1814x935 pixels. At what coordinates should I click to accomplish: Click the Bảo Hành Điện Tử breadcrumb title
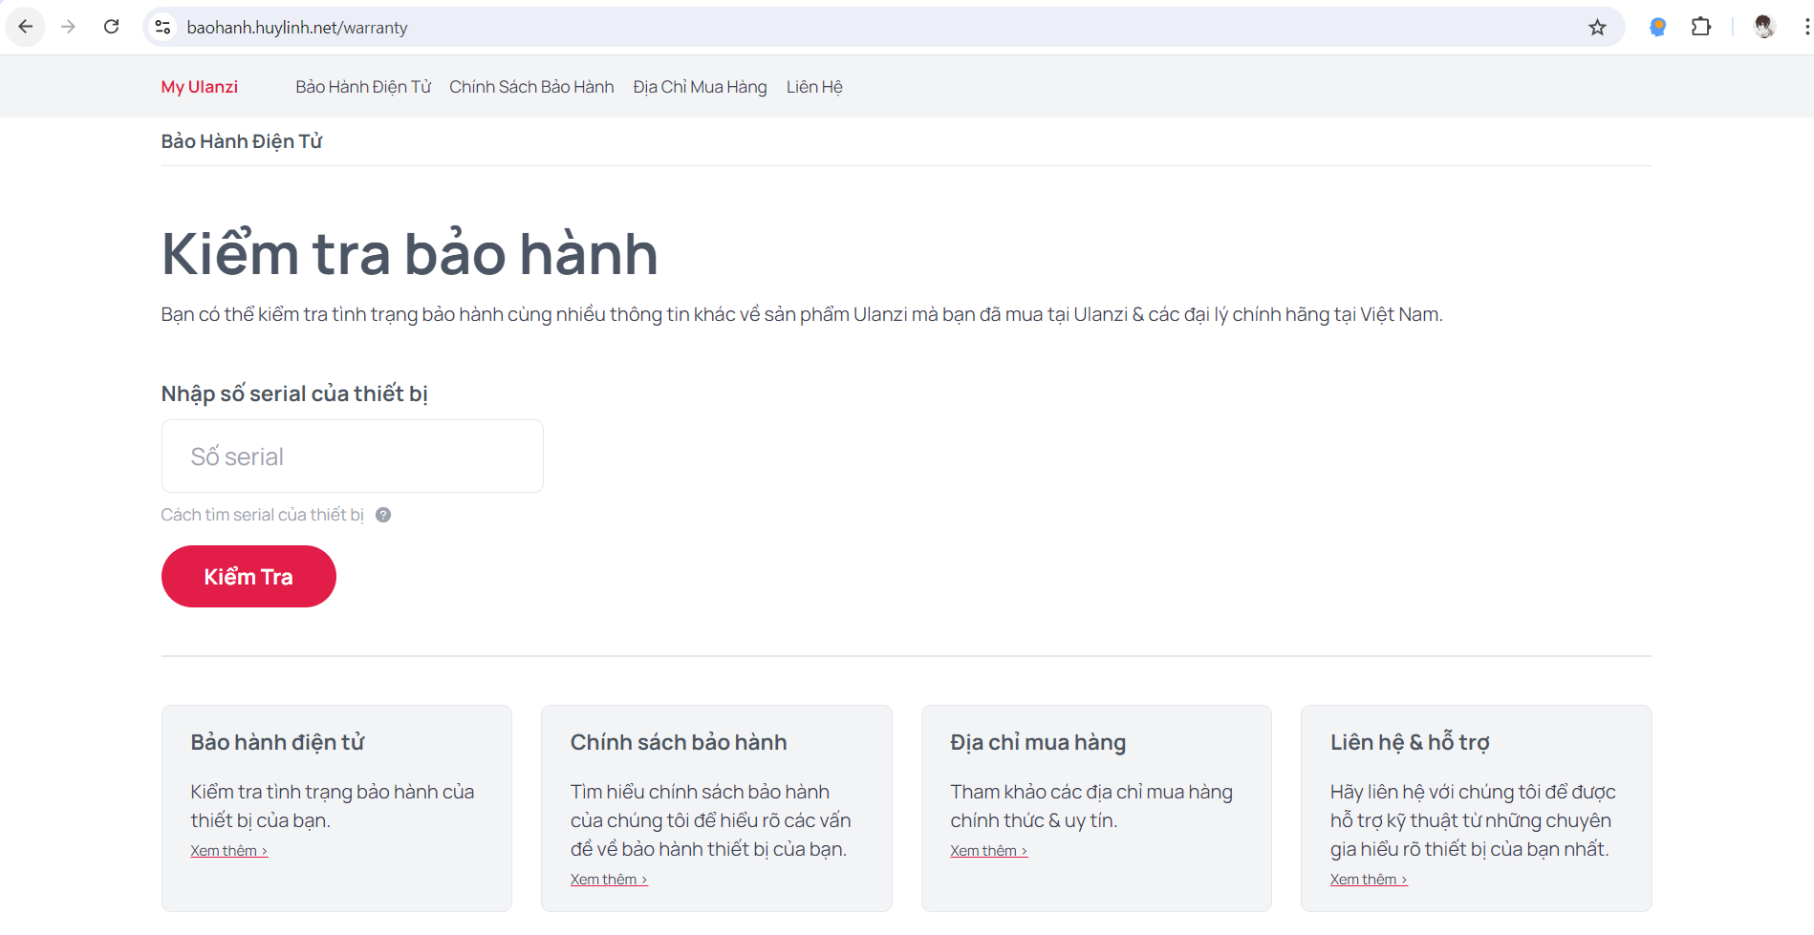[x=242, y=141]
